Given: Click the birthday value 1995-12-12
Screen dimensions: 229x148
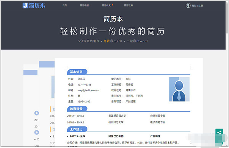Looking at the screenshot, I should click(x=84, y=101).
